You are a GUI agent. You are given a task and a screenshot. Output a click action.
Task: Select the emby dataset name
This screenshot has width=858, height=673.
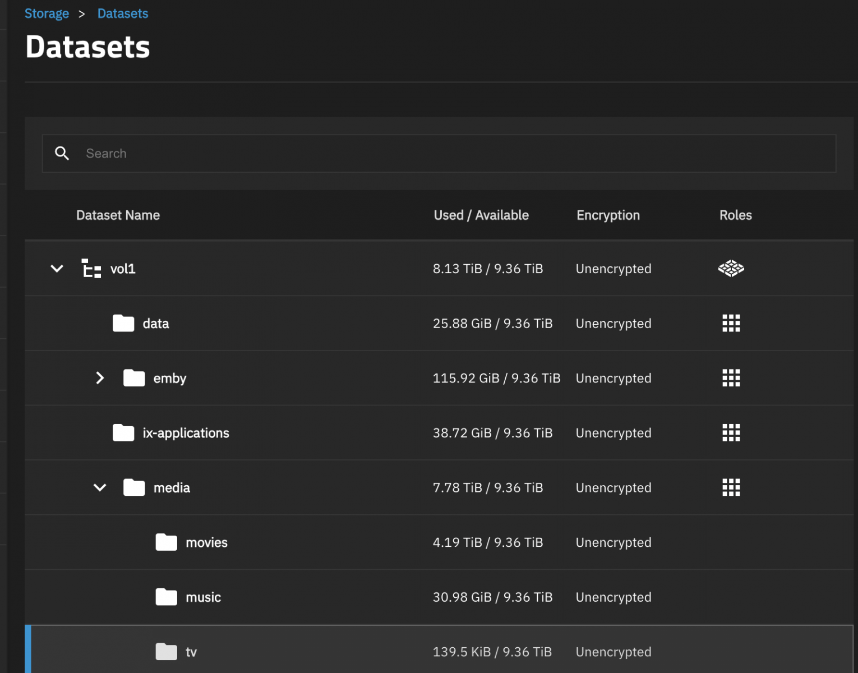click(170, 379)
